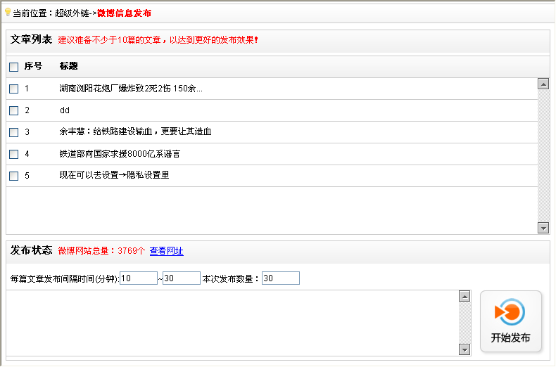Click article list scrollbar down arrow
This screenshot has height=367, width=556.
(543, 228)
